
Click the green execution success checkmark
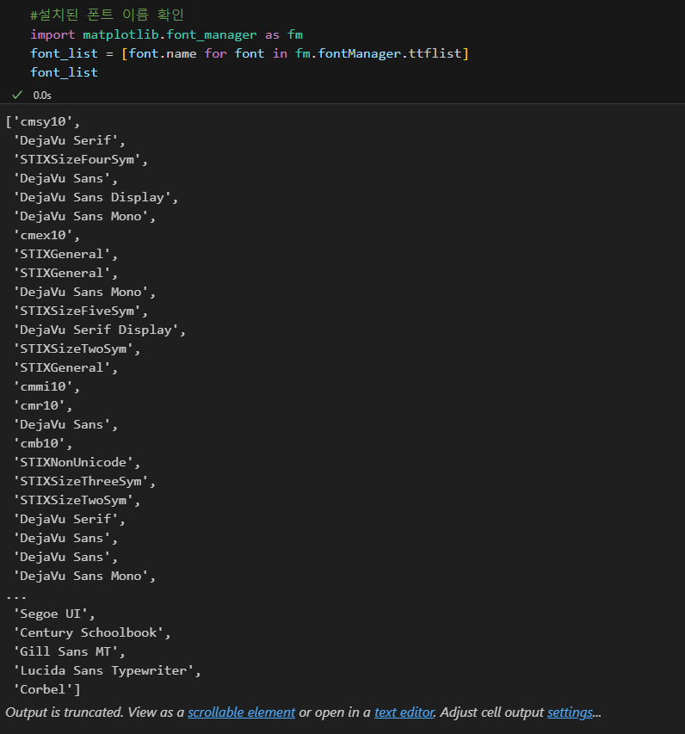17,95
